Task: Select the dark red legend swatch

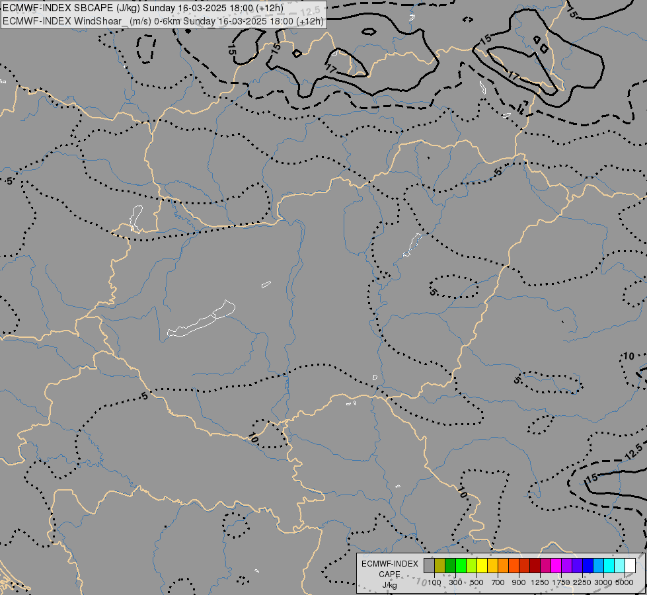Action: (x=535, y=565)
